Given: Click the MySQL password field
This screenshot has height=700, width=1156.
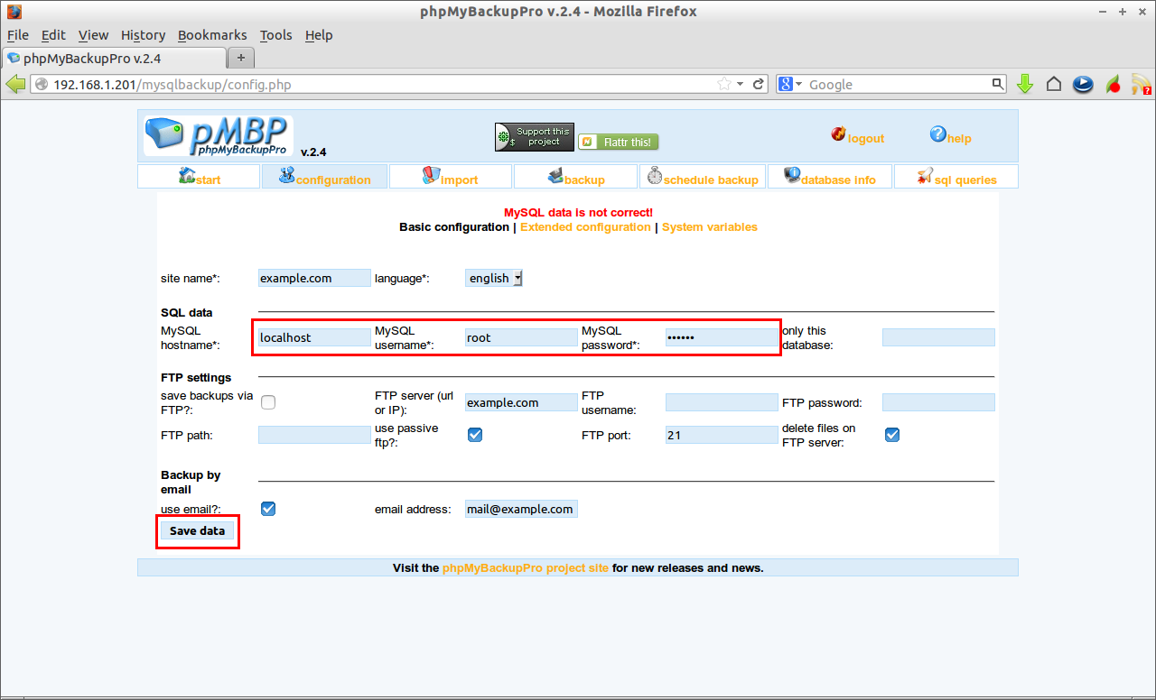Looking at the screenshot, I should [722, 337].
